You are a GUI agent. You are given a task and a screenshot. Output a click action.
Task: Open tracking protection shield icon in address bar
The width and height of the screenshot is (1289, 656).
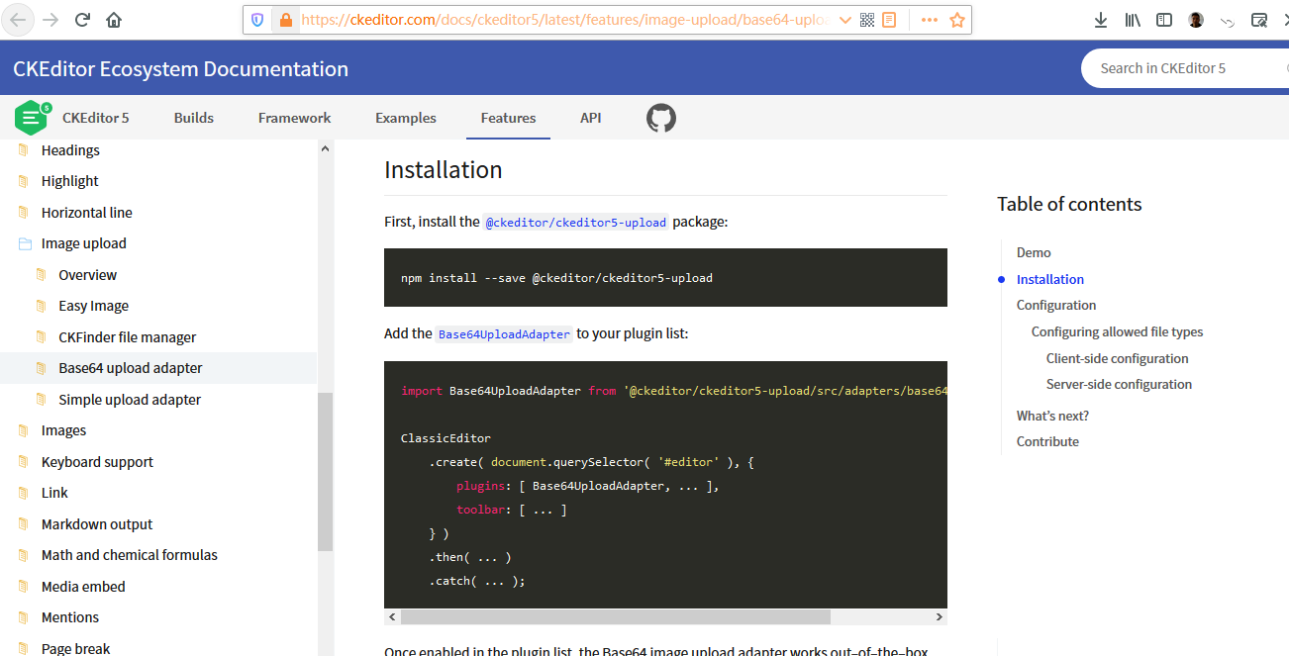(257, 20)
